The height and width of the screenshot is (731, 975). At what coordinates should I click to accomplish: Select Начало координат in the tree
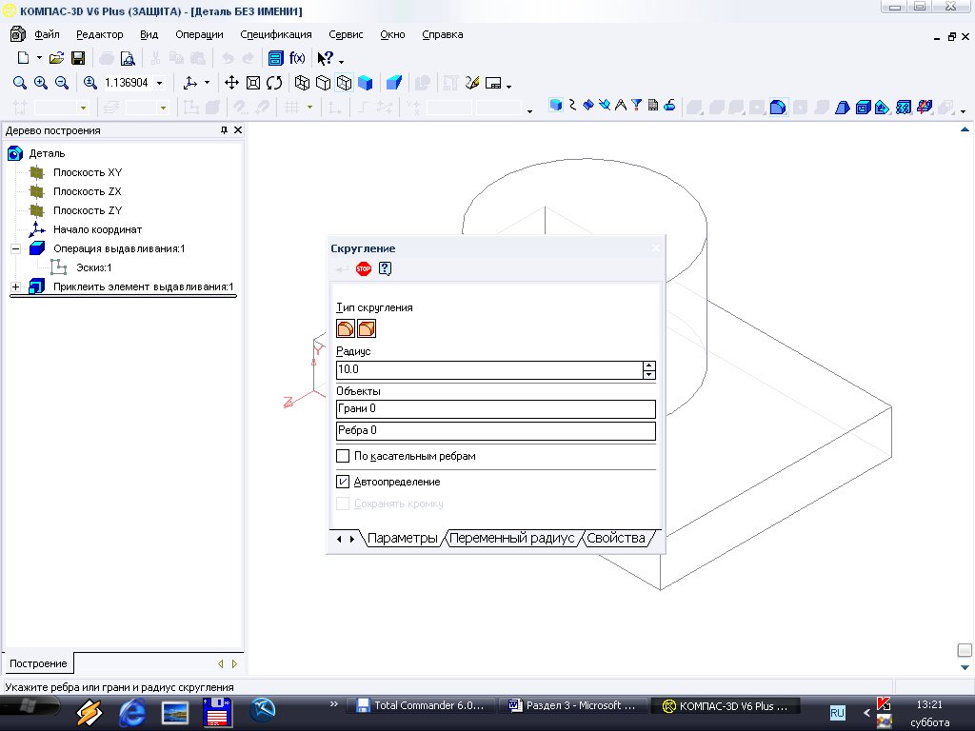[98, 229]
